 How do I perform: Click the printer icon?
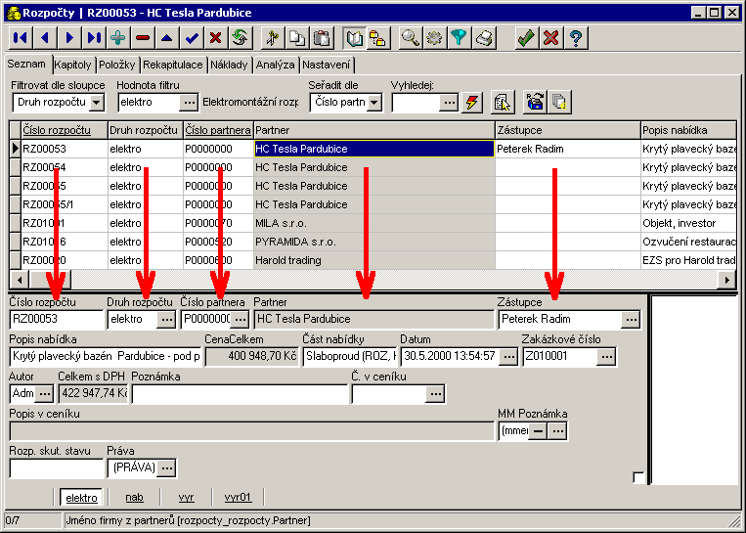point(483,38)
